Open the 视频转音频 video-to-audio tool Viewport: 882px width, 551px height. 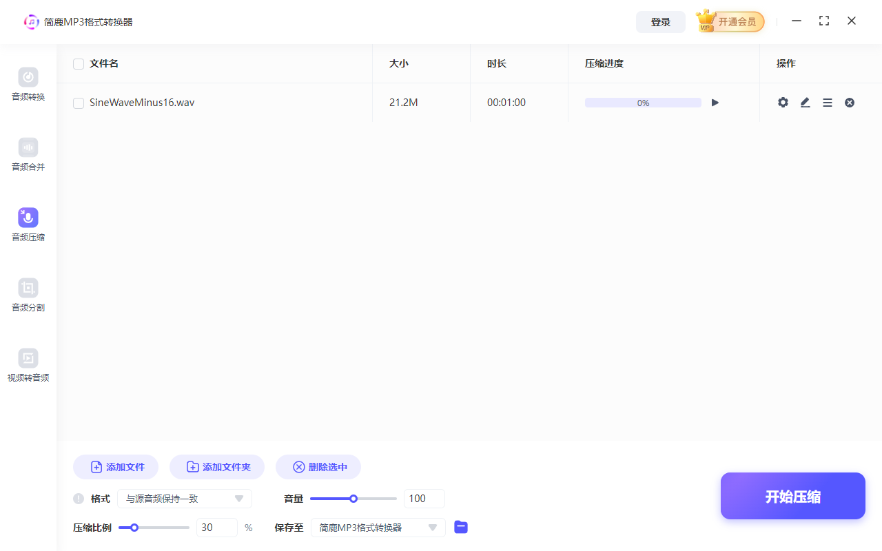(x=28, y=365)
